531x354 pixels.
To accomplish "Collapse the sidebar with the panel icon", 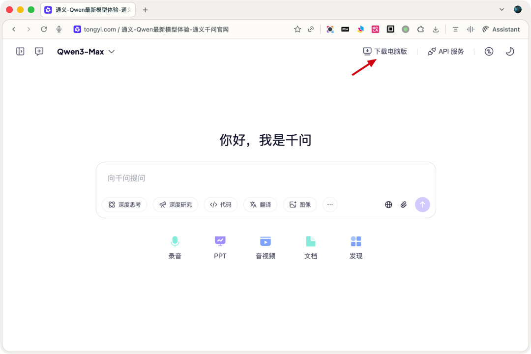I will tap(20, 51).
